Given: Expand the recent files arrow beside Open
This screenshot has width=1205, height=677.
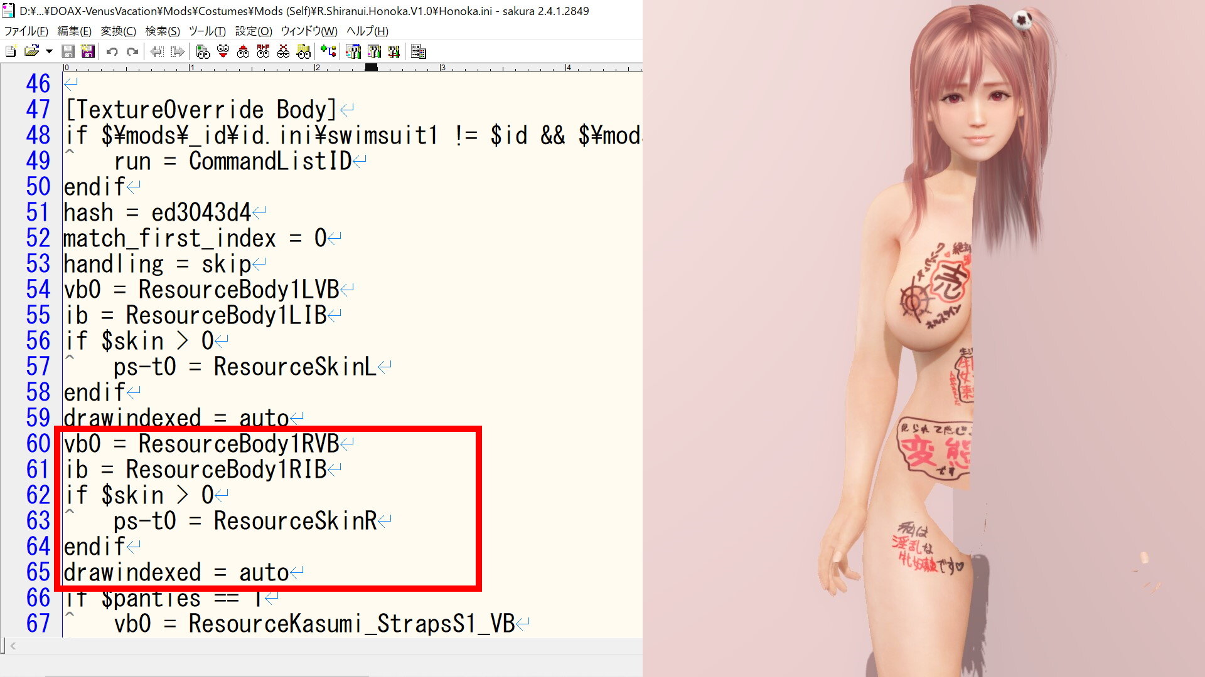Looking at the screenshot, I should coord(49,51).
